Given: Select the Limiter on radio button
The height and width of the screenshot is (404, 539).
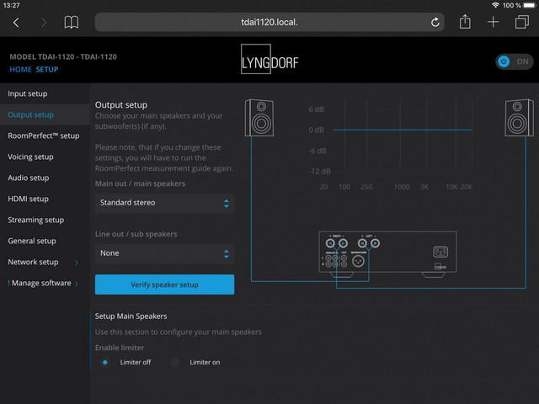Looking at the screenshot, I should pos(175,362).
